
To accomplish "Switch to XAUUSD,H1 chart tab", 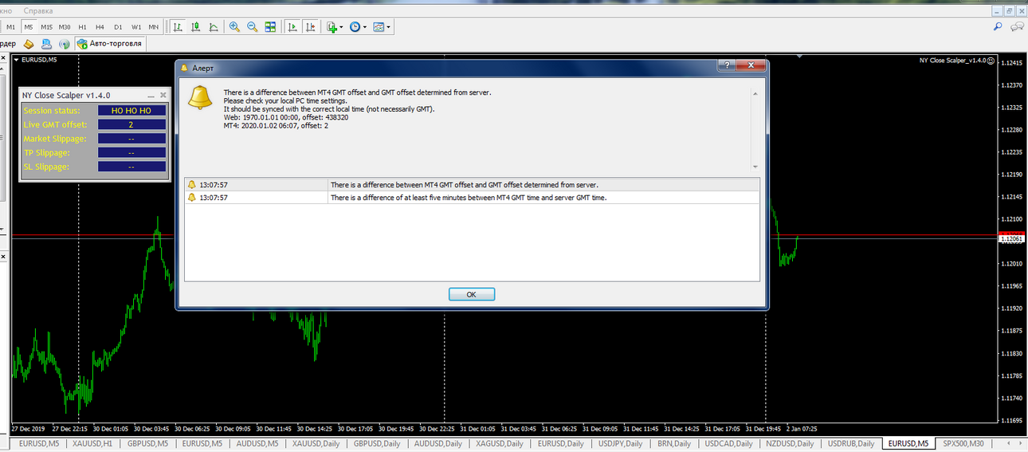I will tap(92, 443).
